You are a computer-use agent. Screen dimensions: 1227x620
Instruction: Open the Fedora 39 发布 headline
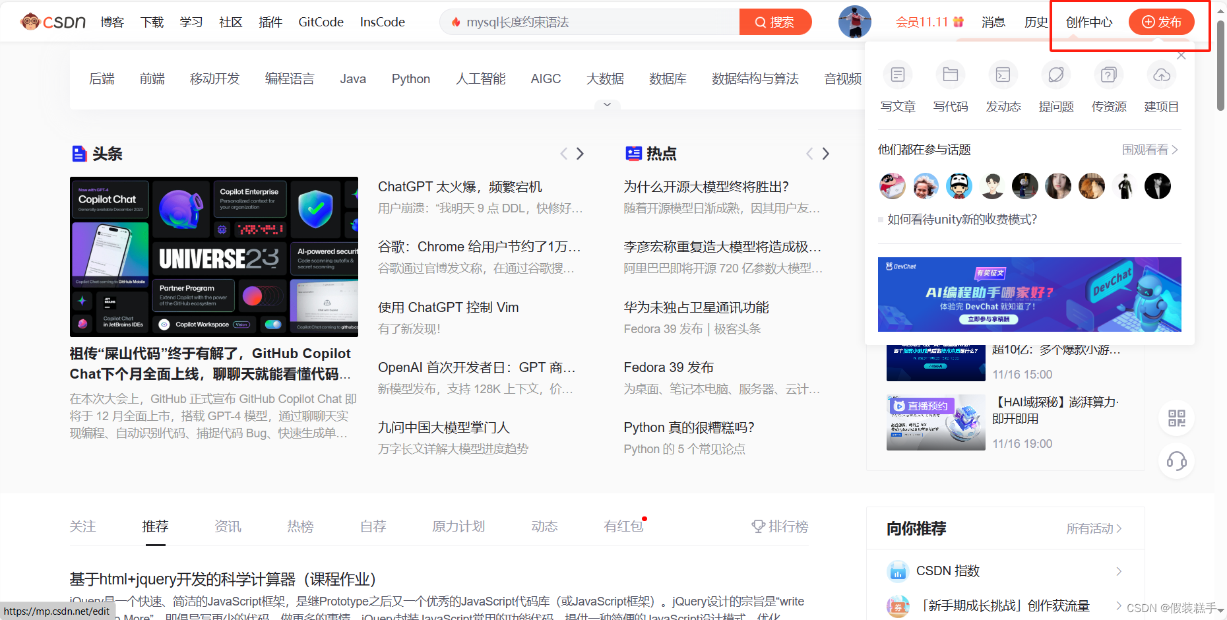pyautogui.click(x=669, y=367)
